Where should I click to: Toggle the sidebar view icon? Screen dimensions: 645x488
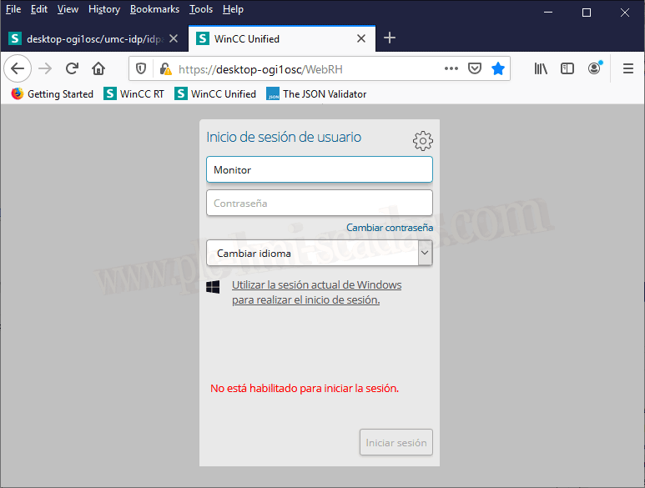coord(567,68)
